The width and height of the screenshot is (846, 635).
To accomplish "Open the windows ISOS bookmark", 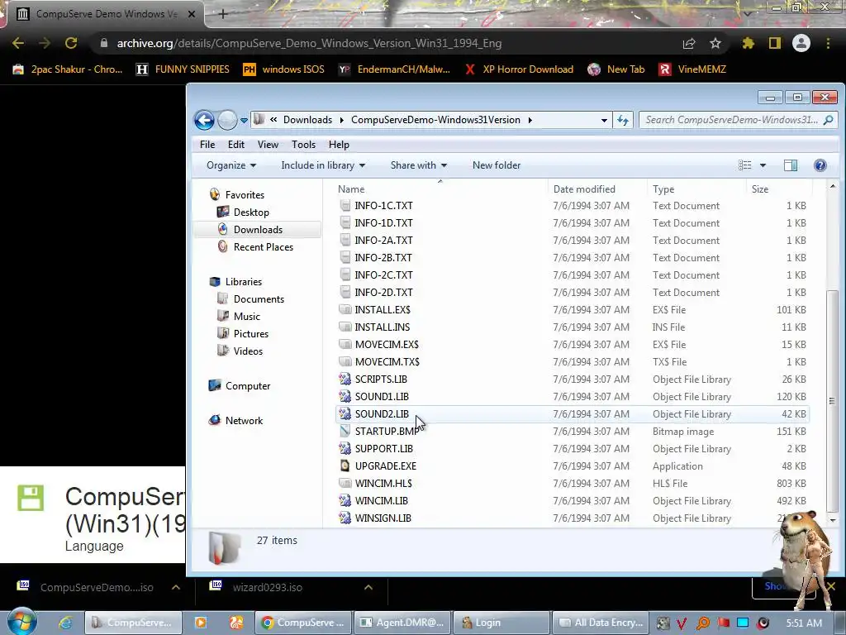I will click(x=284, y=69).
